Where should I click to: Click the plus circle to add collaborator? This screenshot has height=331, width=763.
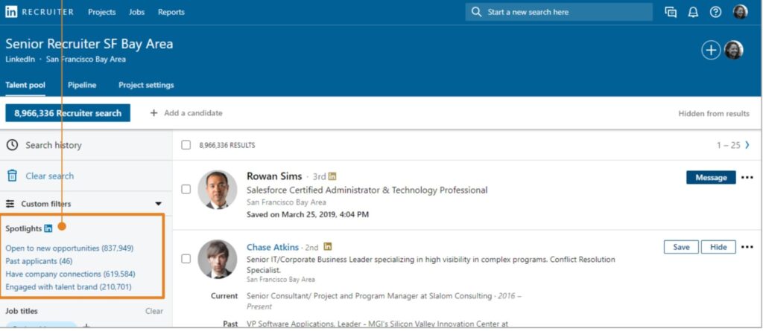(711, 50)
